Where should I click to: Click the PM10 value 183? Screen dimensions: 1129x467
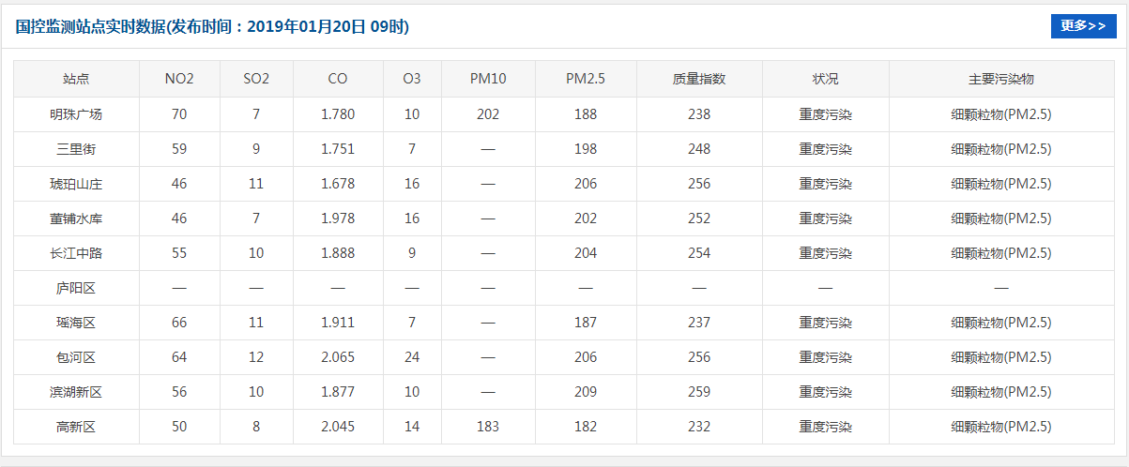[488, 427]
